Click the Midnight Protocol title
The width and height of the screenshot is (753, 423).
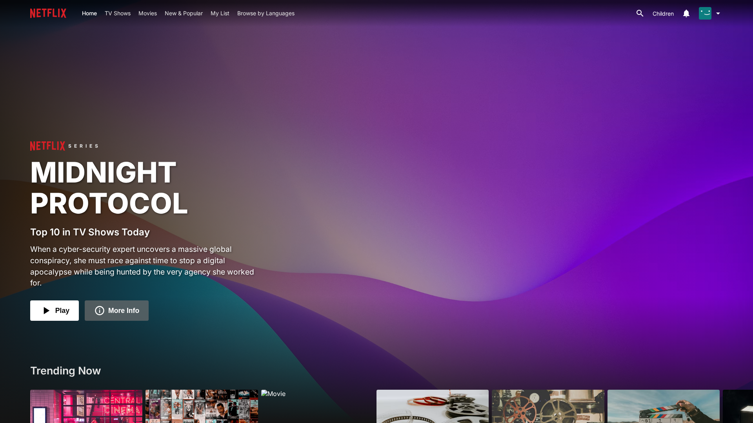pos(109,188)
